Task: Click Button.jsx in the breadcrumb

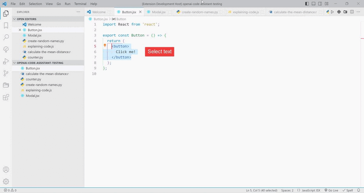Action: 100,19
